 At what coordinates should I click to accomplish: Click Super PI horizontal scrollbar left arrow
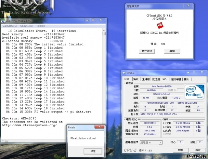coord(3,140)
